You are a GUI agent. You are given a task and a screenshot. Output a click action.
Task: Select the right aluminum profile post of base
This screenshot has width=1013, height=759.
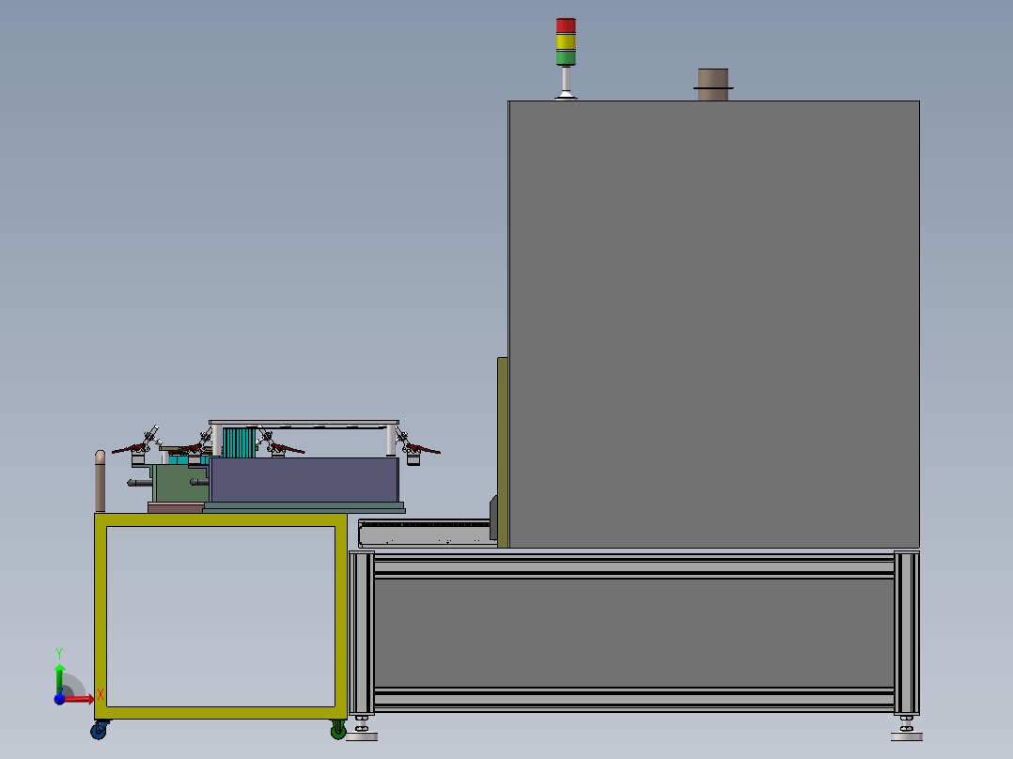[907, 632]
